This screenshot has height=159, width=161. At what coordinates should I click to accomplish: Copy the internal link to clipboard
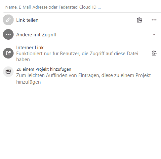pyautogui.click(x=154, y=53)
